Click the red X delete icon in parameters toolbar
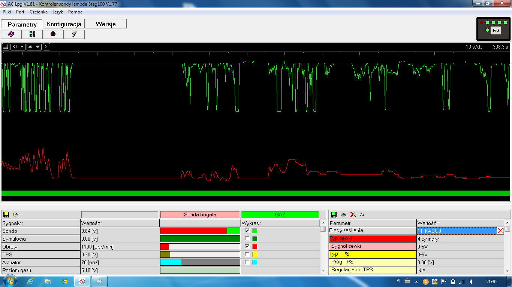Image resolution: width=512 pixels, height=287 pixels. coord(353,215)
